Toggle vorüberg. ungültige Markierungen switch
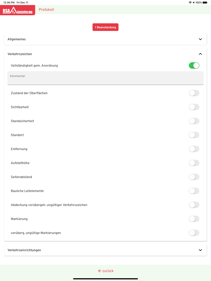The width and height of the screenshot is (211, 281). [194, 233]
